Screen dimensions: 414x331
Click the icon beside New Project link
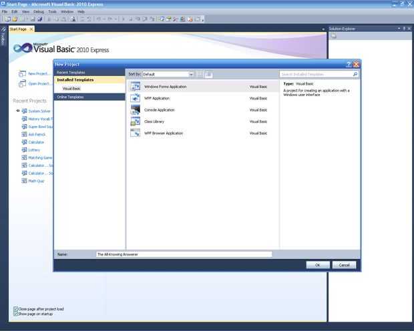22,73
